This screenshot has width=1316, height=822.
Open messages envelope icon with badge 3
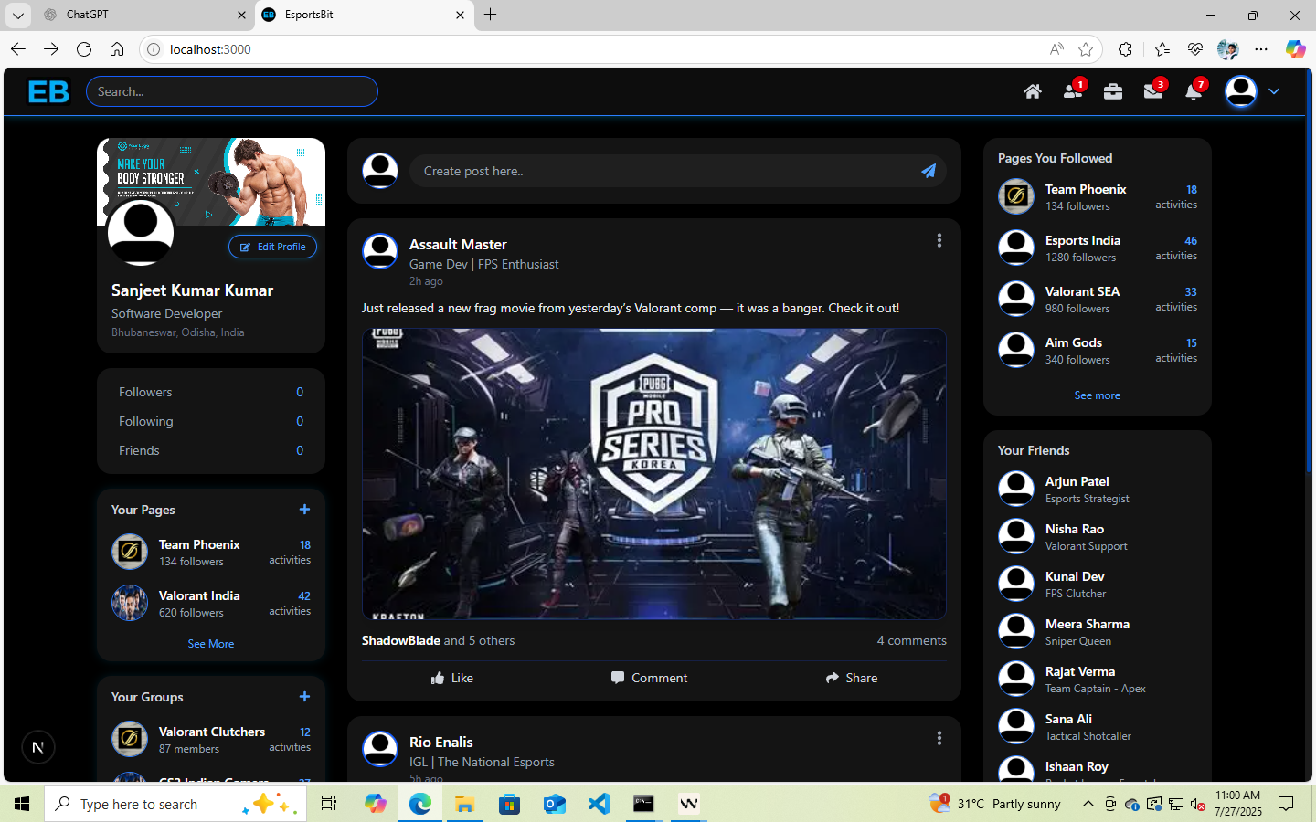pyautogui.click(x=1153, y=91)
